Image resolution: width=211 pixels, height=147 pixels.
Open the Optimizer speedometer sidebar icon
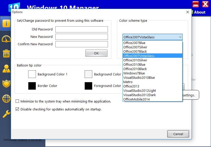[x=6, y=39]
